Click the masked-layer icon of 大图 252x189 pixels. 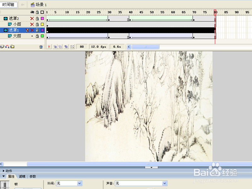[x=10, y=36]
